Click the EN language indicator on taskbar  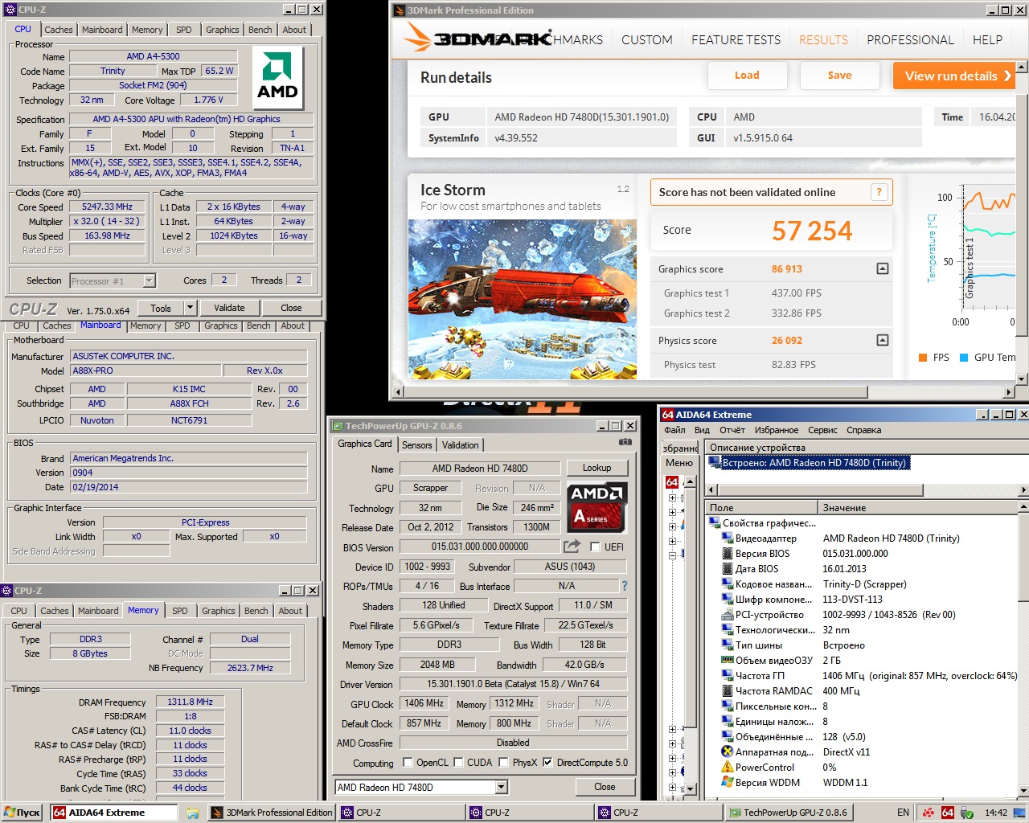[903, 813]
